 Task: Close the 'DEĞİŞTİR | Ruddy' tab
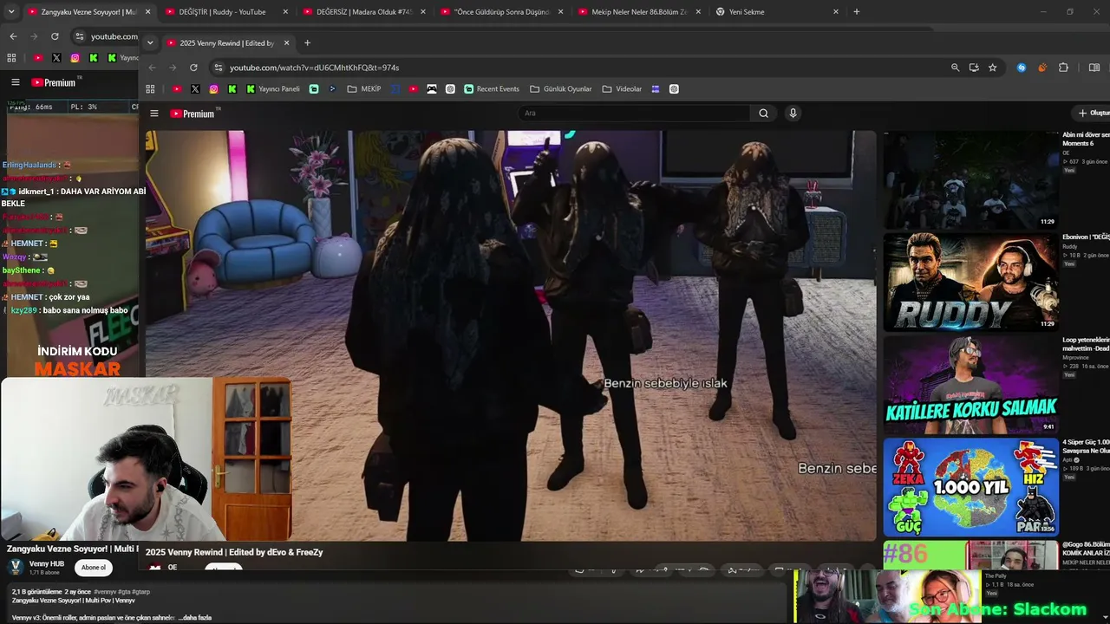pyautogui.click(x=285, y=12)
